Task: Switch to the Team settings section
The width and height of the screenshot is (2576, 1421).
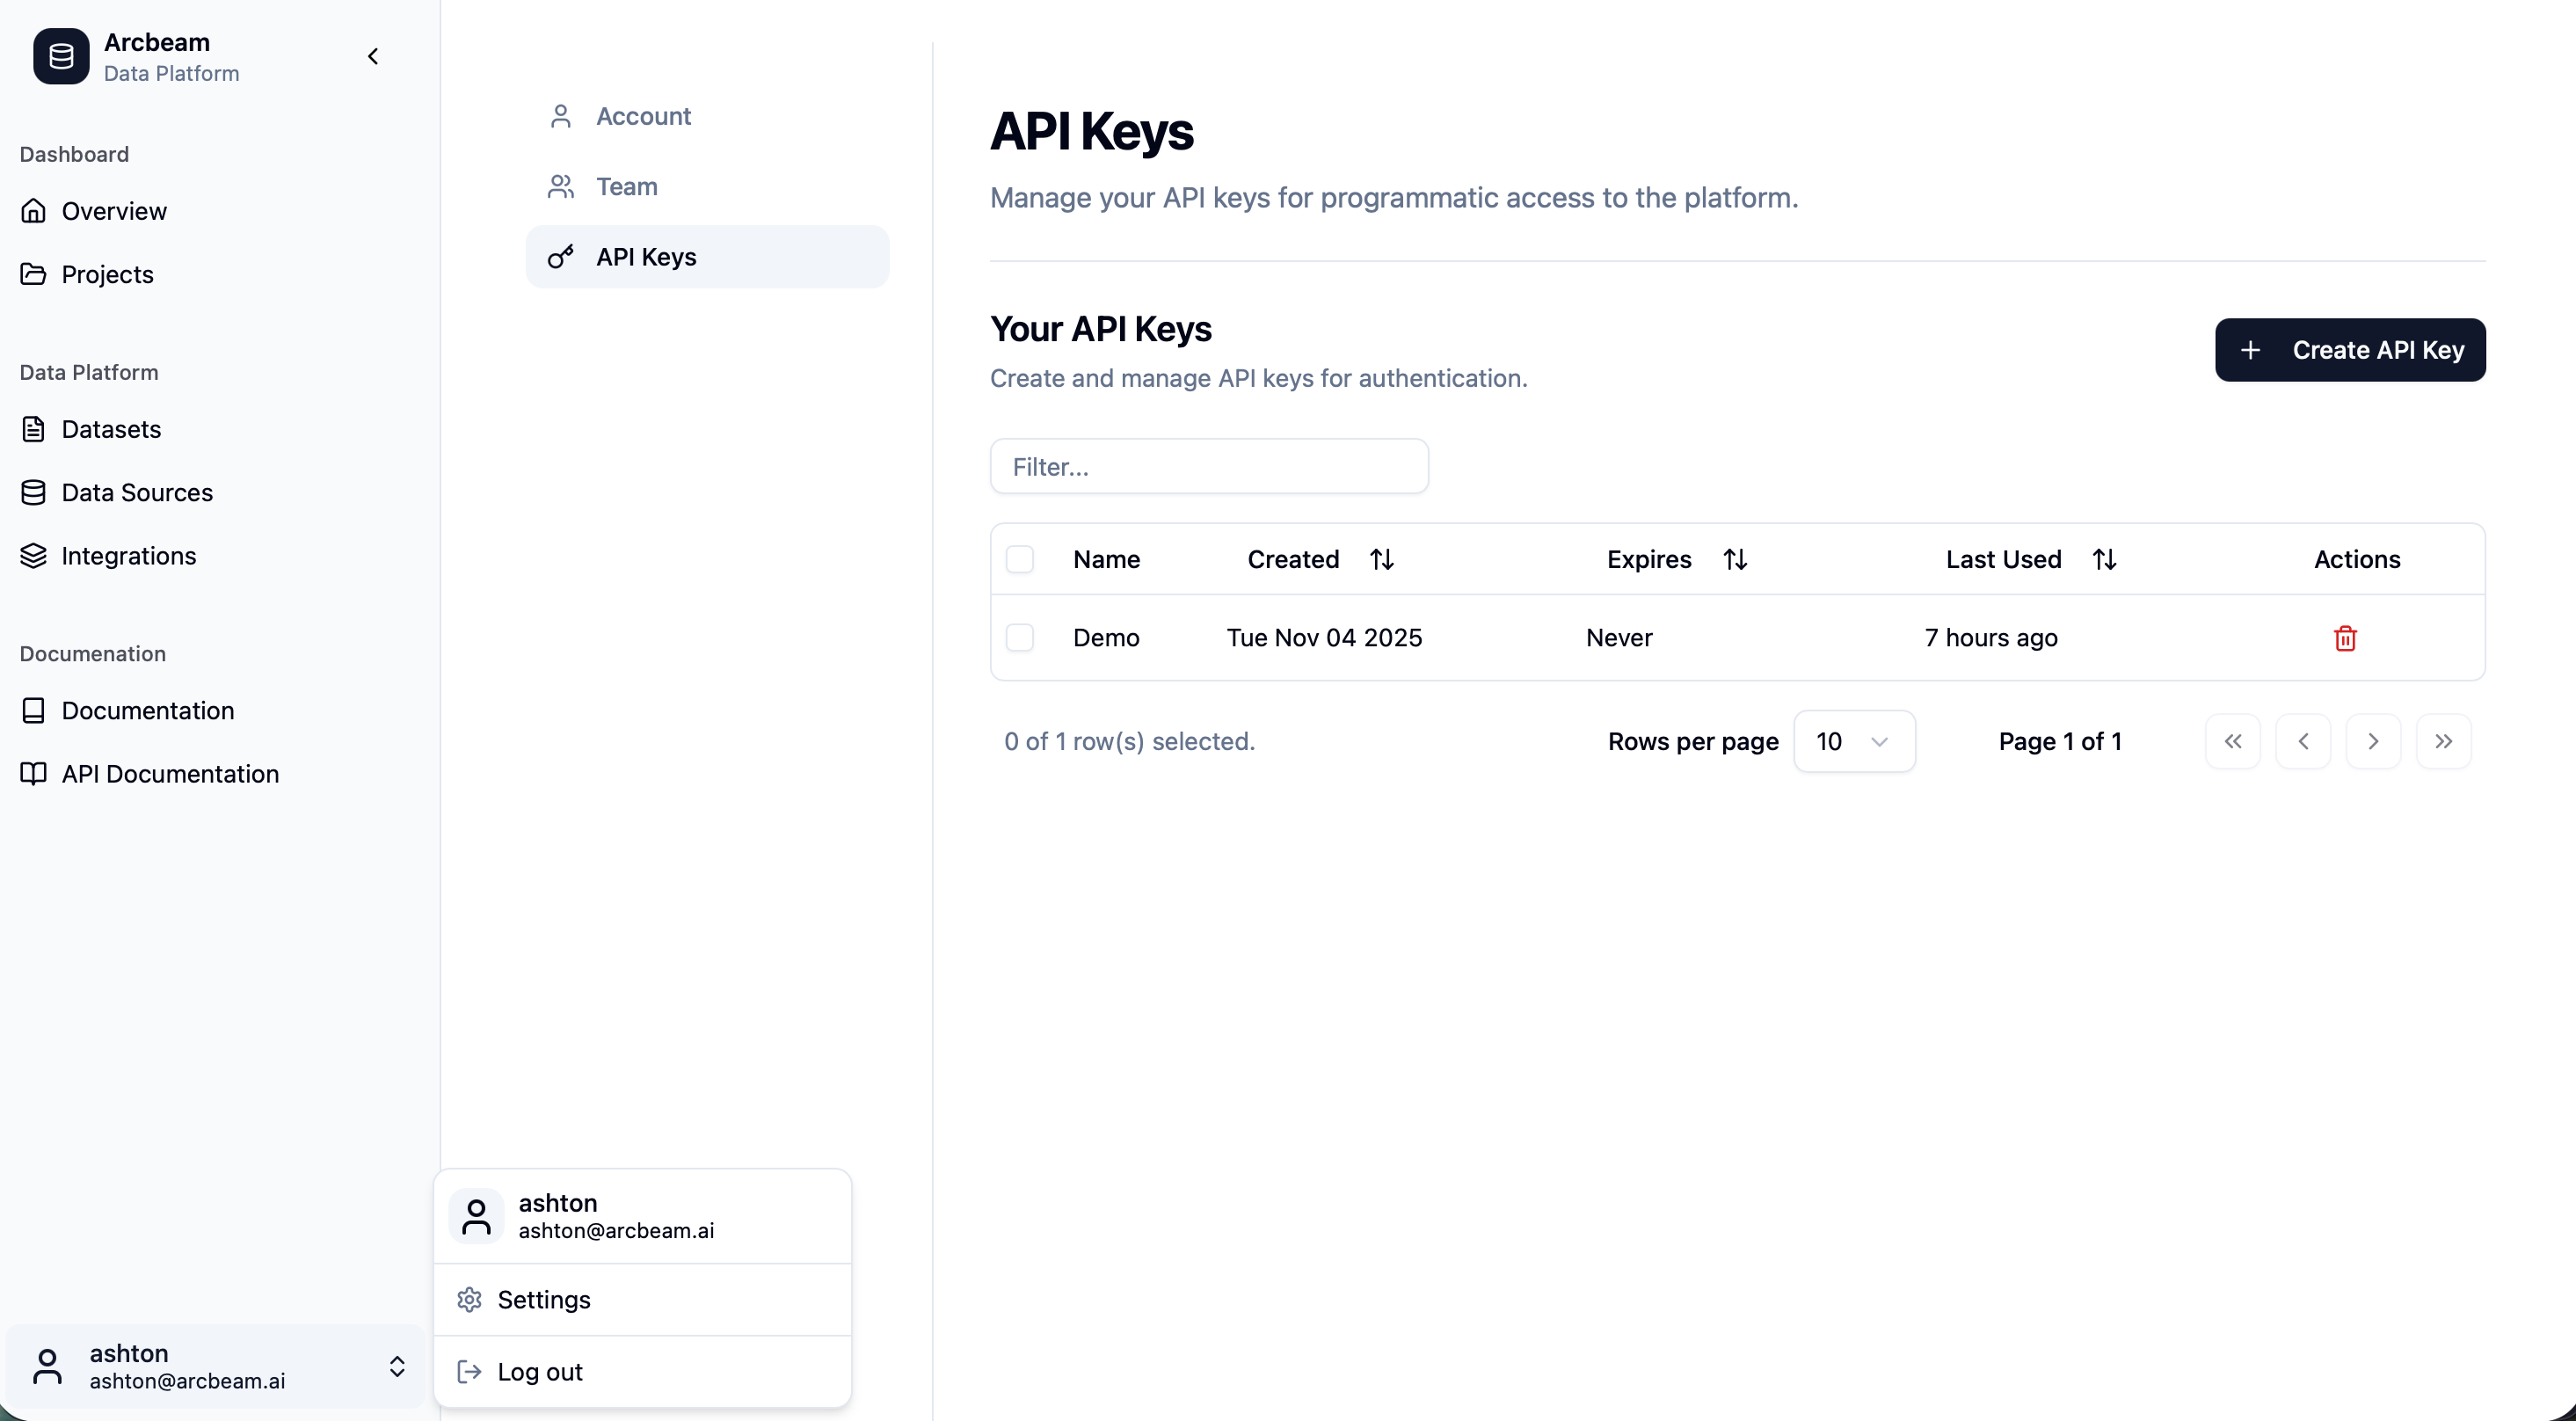Action: click(x=626, y=186)
